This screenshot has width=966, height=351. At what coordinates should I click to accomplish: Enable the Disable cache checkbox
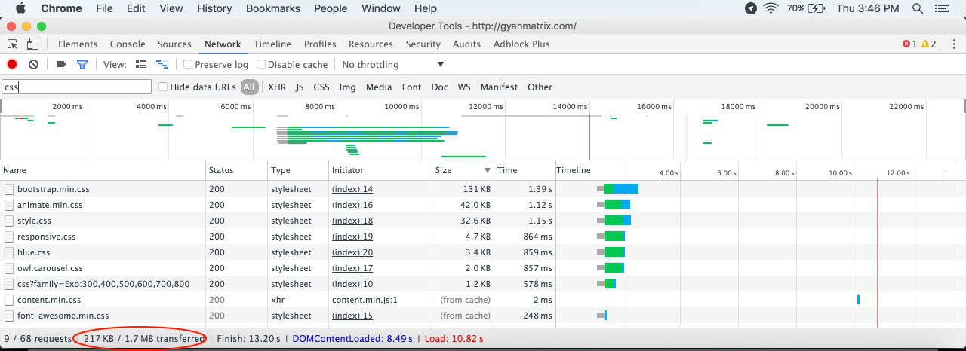(261, 65)
